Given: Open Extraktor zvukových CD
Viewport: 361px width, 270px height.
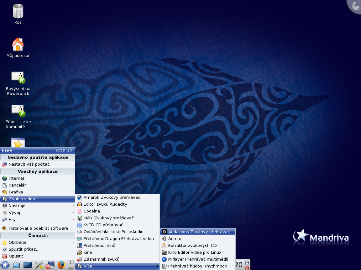Looking at the screenshot, I should [x=197, y=246].
